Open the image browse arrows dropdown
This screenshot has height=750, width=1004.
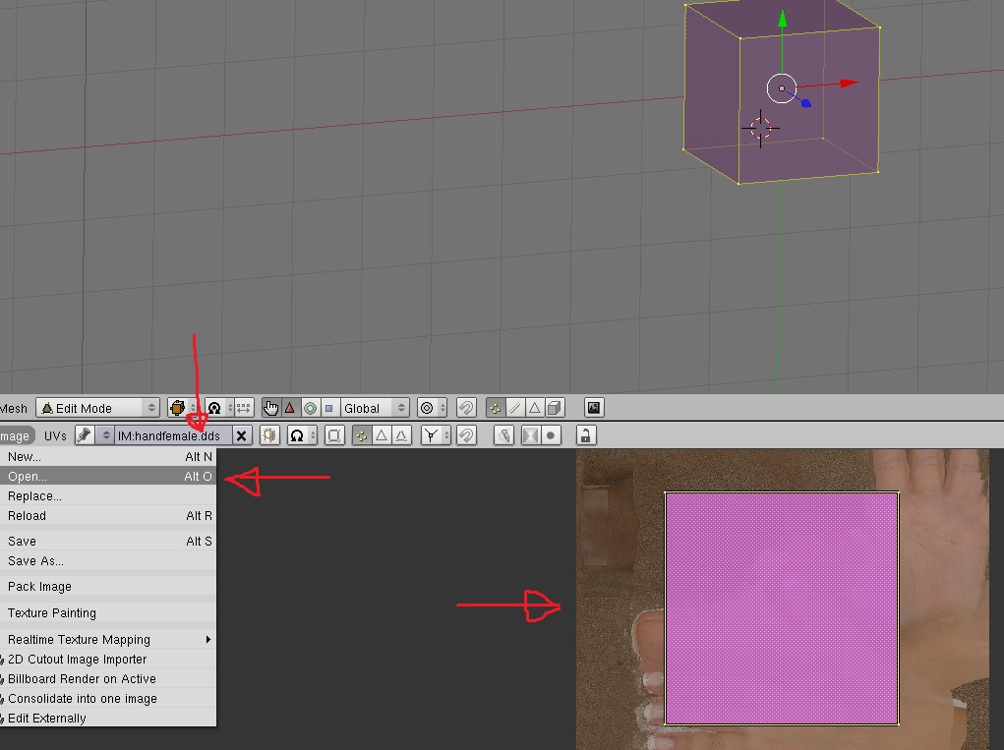105,435
